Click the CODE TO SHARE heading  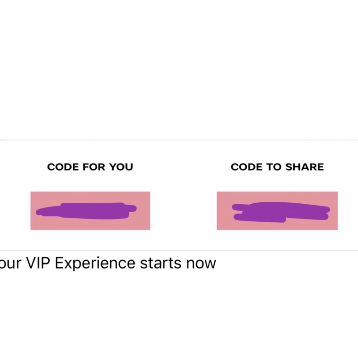click(x=277, y=167)
